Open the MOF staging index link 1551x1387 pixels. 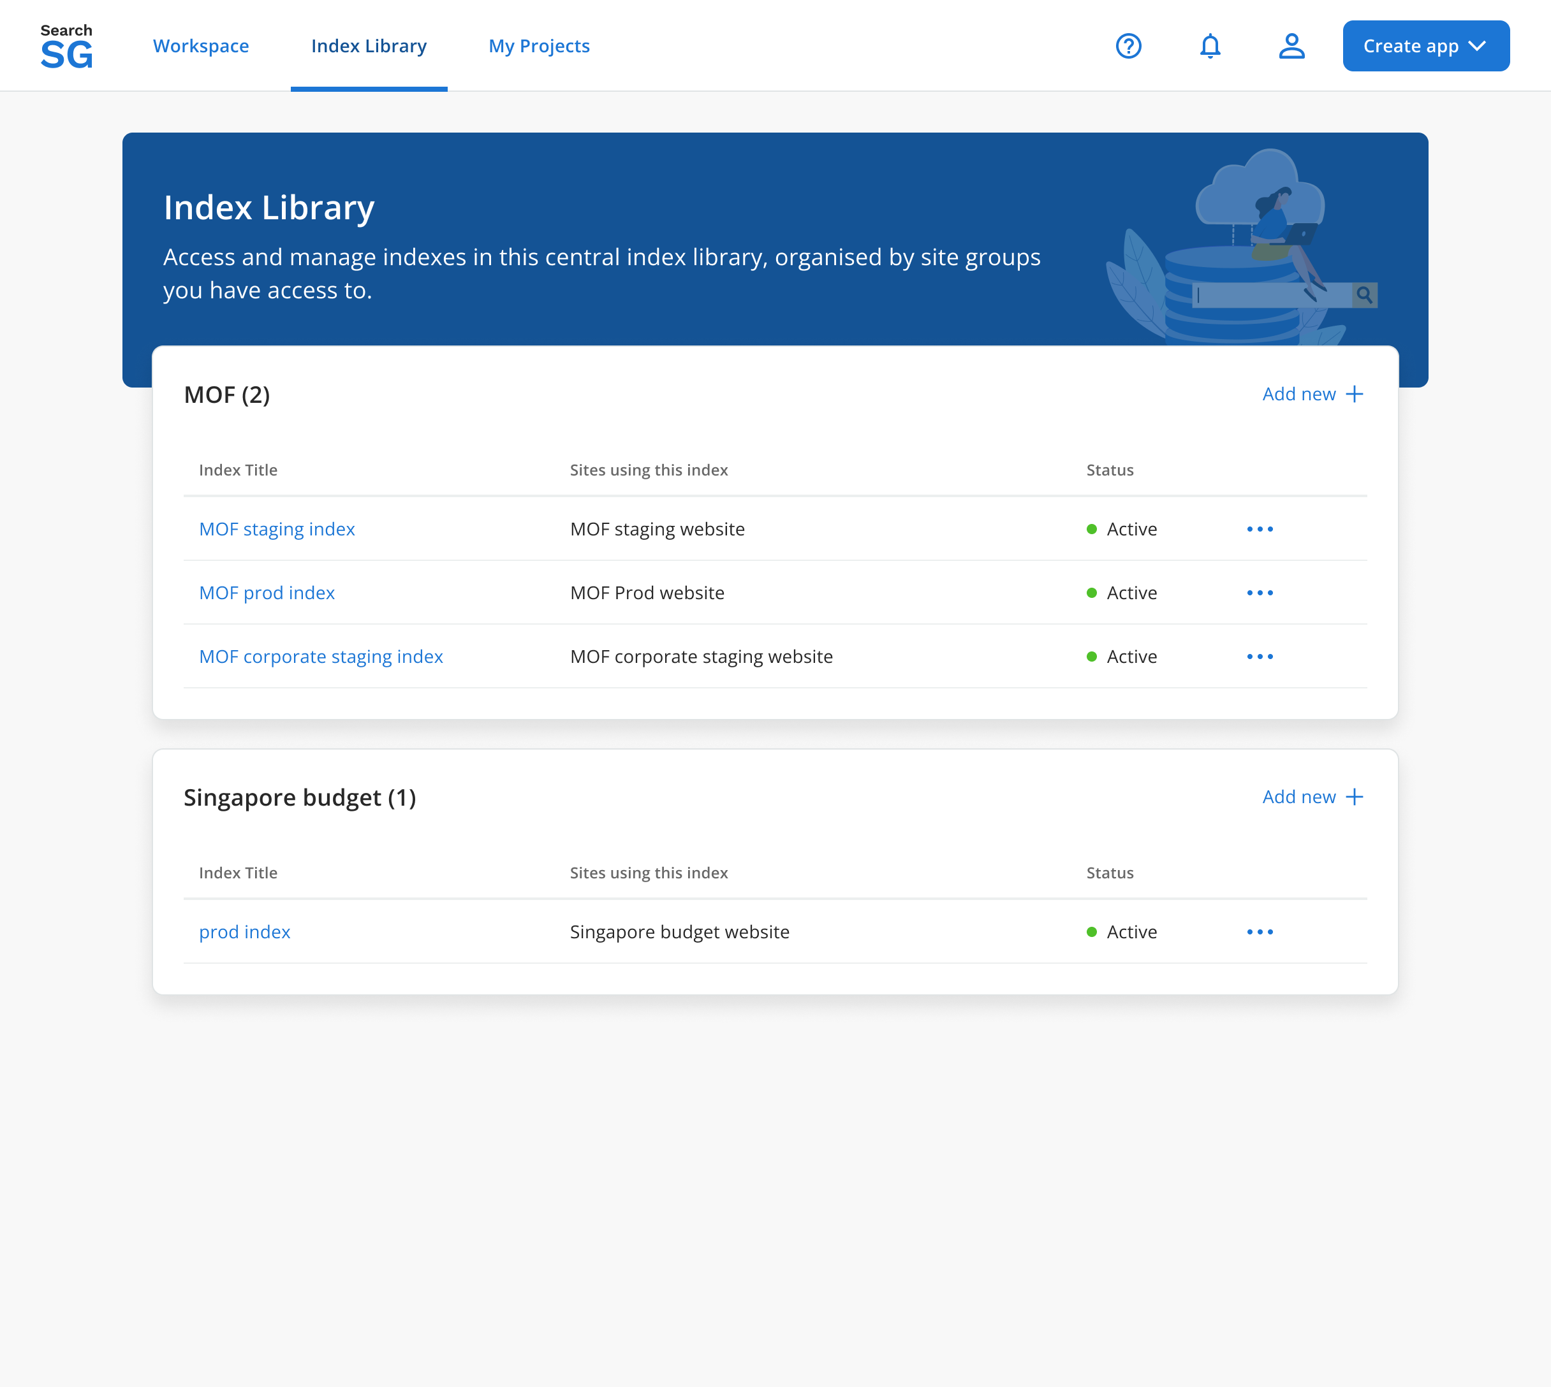pyautogui.click(x=277, y=529)
